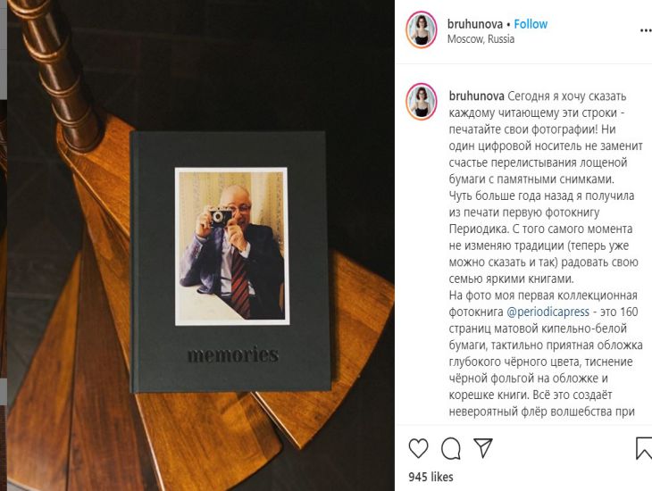Click the portrait photo on book cover
This screenshot has width=652, height=491.
pos(231,246)
